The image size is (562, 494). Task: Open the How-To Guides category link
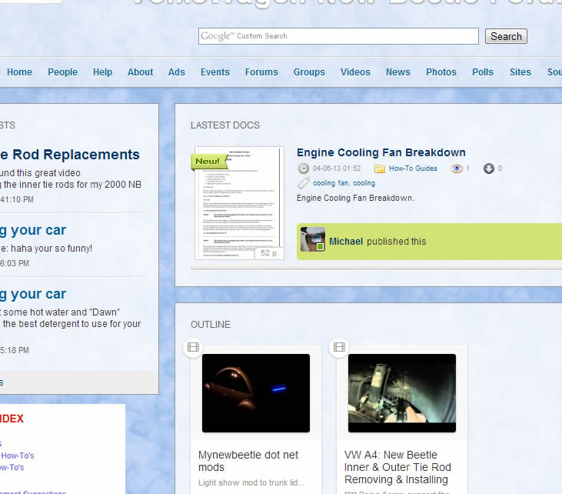(x=413, y=169)
